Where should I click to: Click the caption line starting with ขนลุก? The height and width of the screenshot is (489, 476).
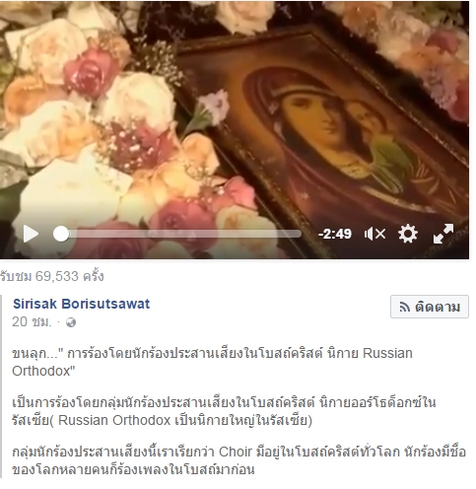212,354
